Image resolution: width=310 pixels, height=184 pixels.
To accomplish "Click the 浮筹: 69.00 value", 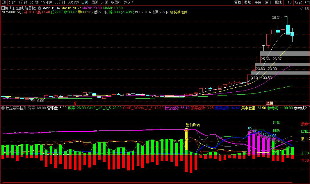I will [x=37, y=108].
